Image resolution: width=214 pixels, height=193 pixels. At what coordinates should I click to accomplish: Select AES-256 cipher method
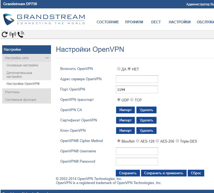tap(157, 141)
